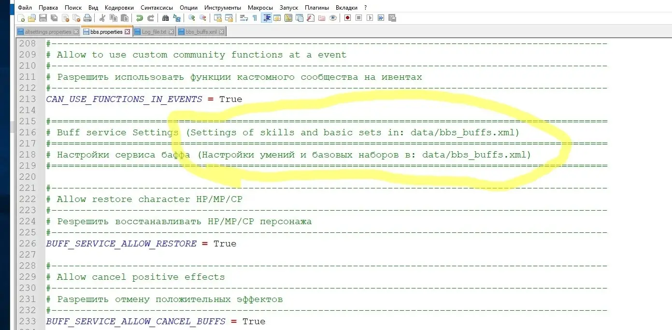Image resolution: width=672 pixels, height=330 pixels.
Task: Close the bbs.properties tab
Action: coord(128,32)
